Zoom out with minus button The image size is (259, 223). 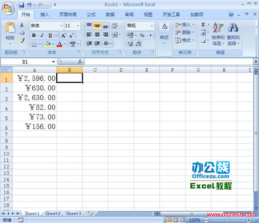[206, 220]
